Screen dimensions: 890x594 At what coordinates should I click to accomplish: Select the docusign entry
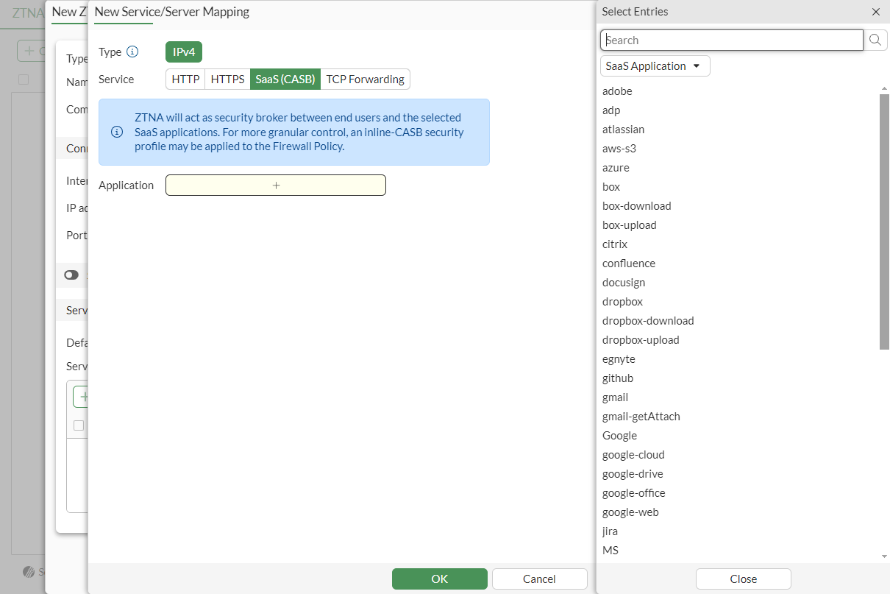[624, 283]
